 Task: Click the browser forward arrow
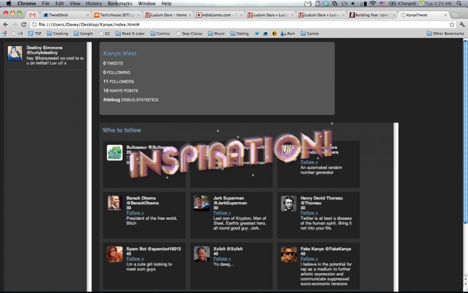tap(14, 25)
